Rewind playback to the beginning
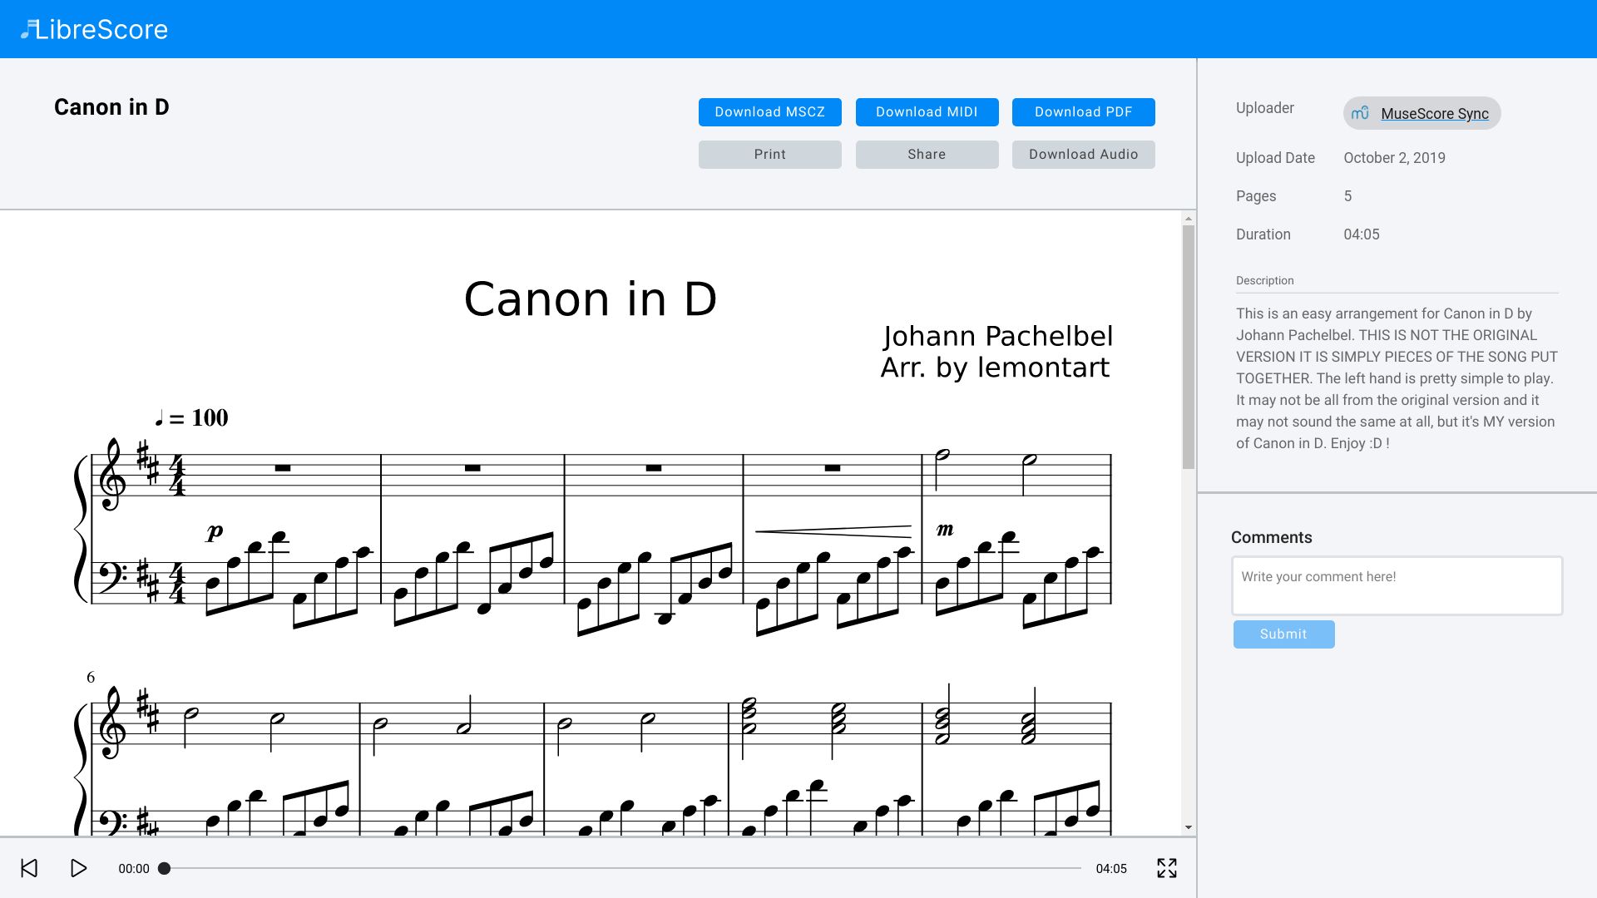The image size is (1597, 898). click(29, 868)
